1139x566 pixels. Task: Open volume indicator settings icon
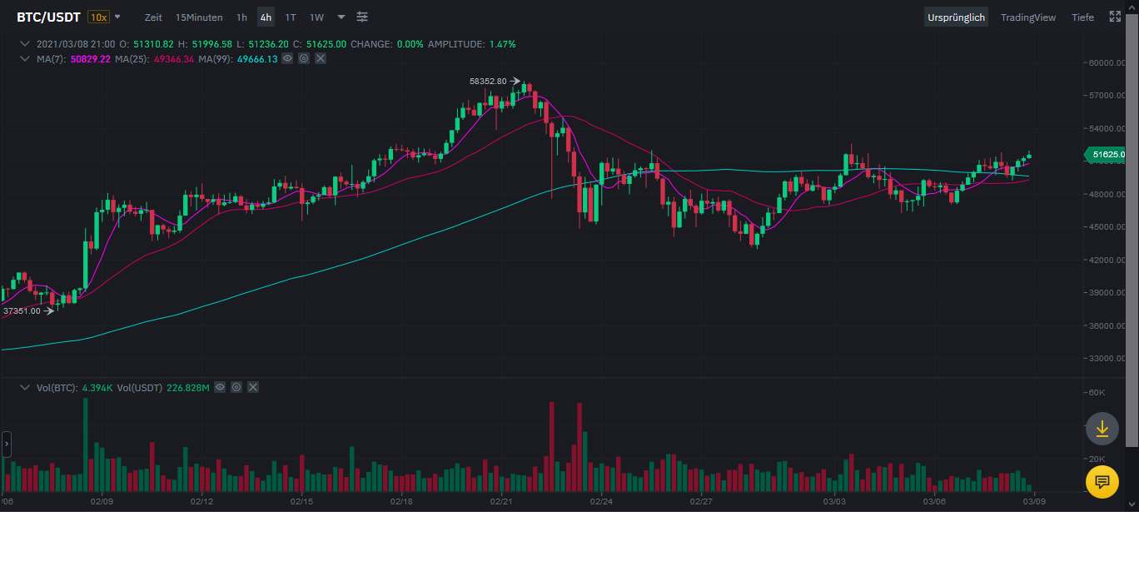(x=236, y=387)
